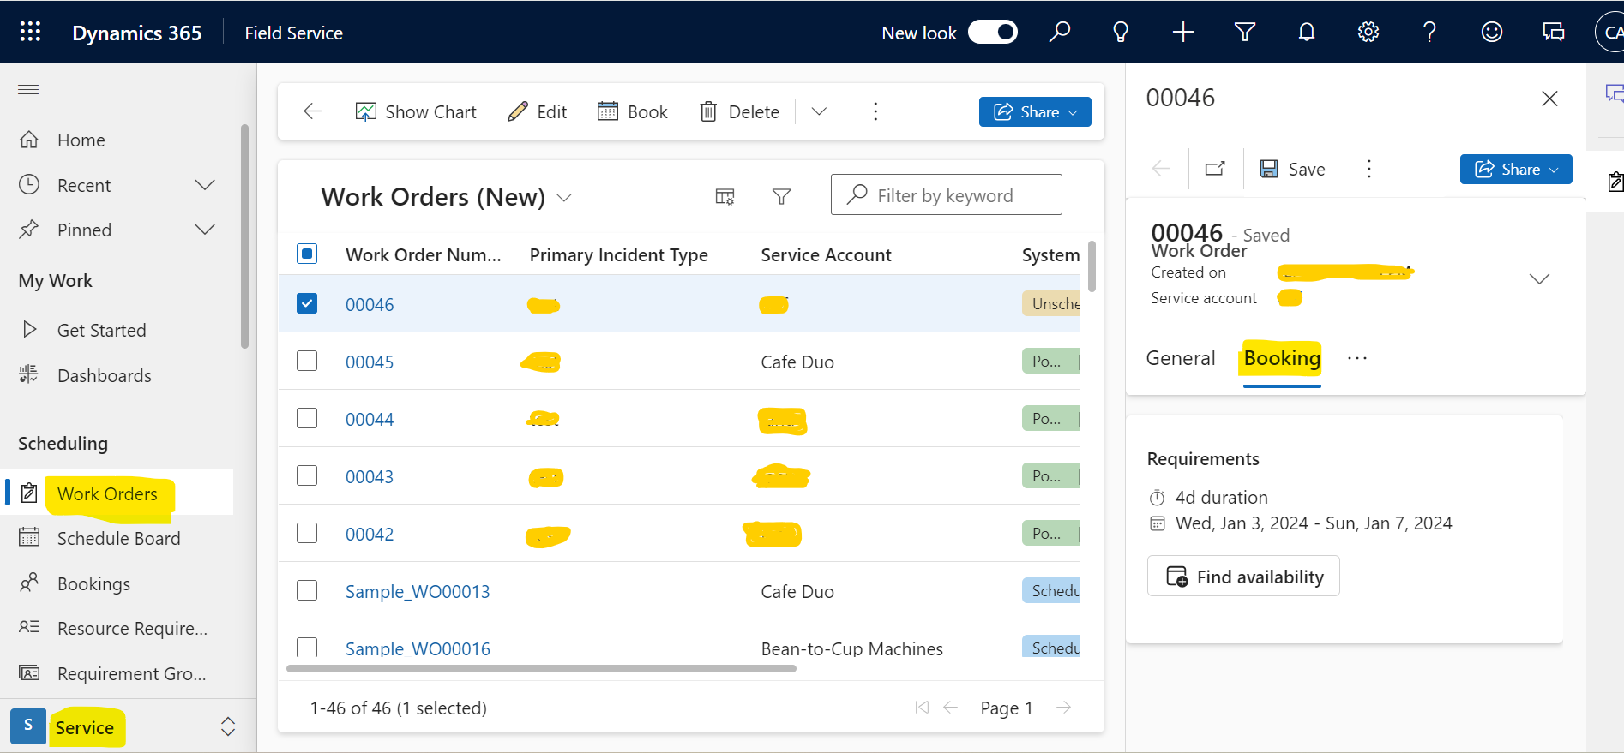This screenshot has width=1624, height=753.
Task: Open the edit columns icon
Action: click(725, 197)
